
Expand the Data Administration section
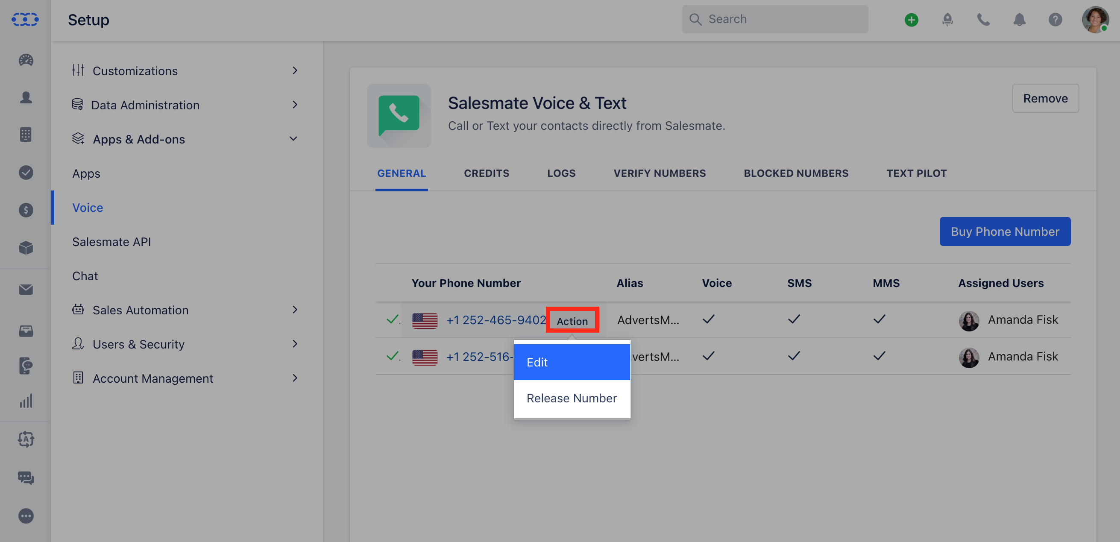click(x=186, y=105)
